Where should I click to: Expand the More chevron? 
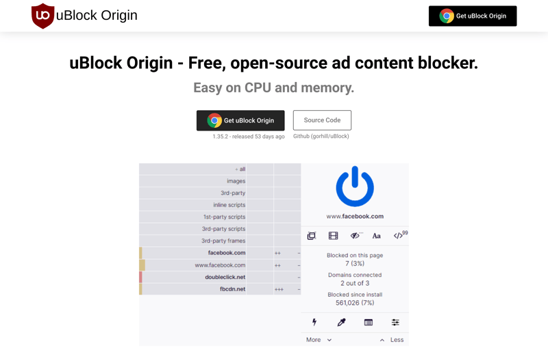coord(319,340)
